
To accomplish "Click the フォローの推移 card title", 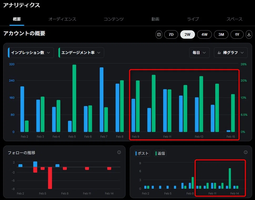I will click(22, 153).
